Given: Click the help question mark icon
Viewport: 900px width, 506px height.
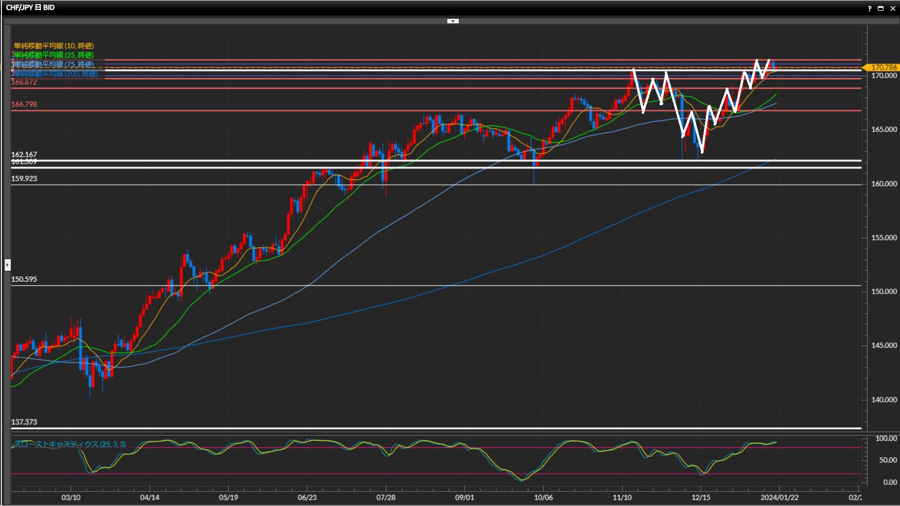Looking at the screenshot, I should point(870,8).
